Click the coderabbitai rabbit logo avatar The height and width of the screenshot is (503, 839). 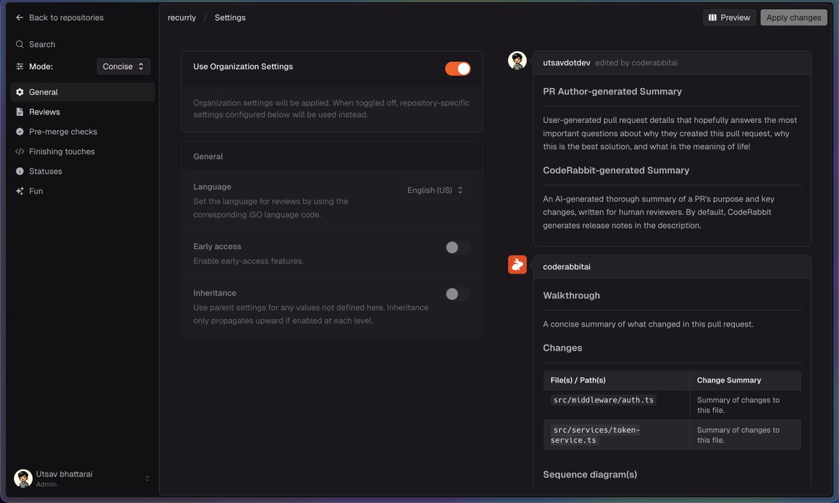point(517,265)
